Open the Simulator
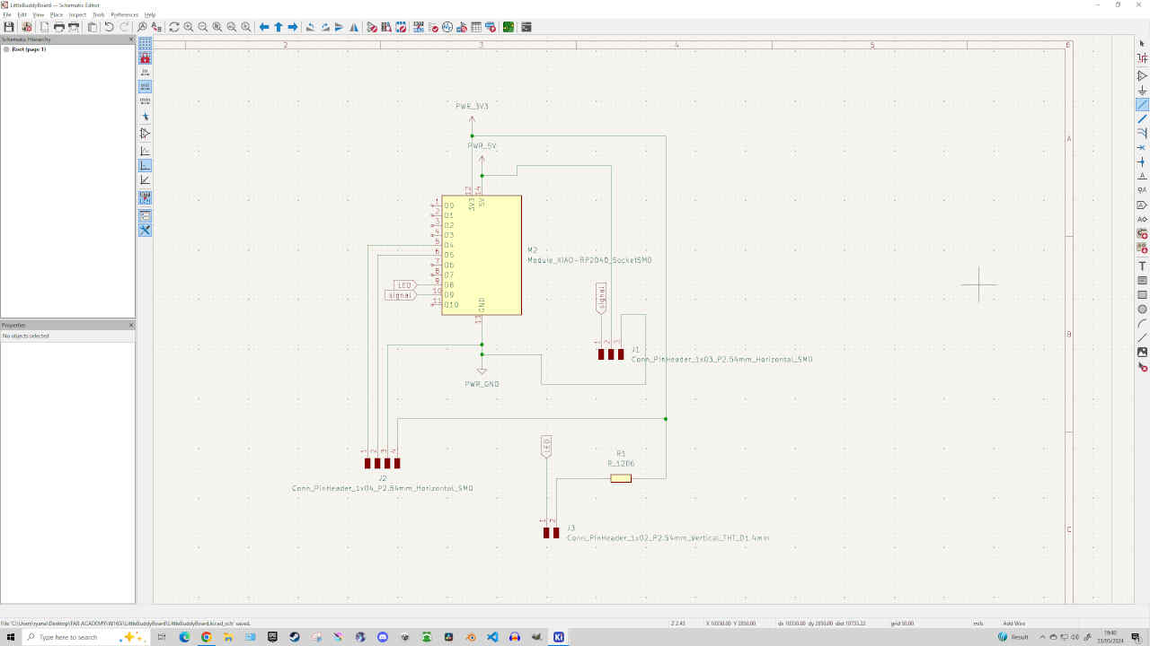This screenshot has width=1150, height=646. point(447,27)
